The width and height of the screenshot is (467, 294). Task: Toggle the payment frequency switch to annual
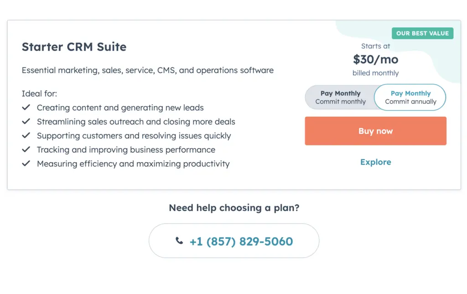[410, 97]
